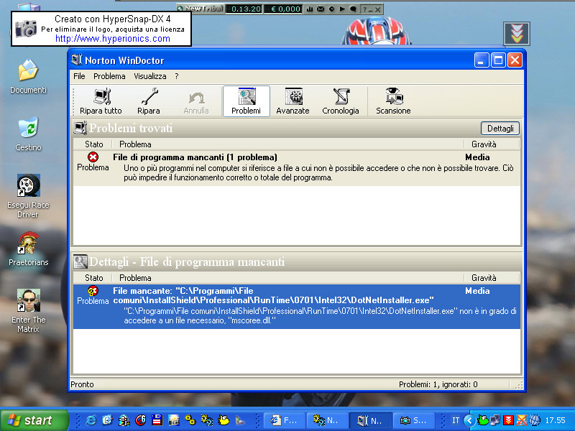Select the Ripara wrench tool
Screen dimensions: 575x431
click(149, 101)
